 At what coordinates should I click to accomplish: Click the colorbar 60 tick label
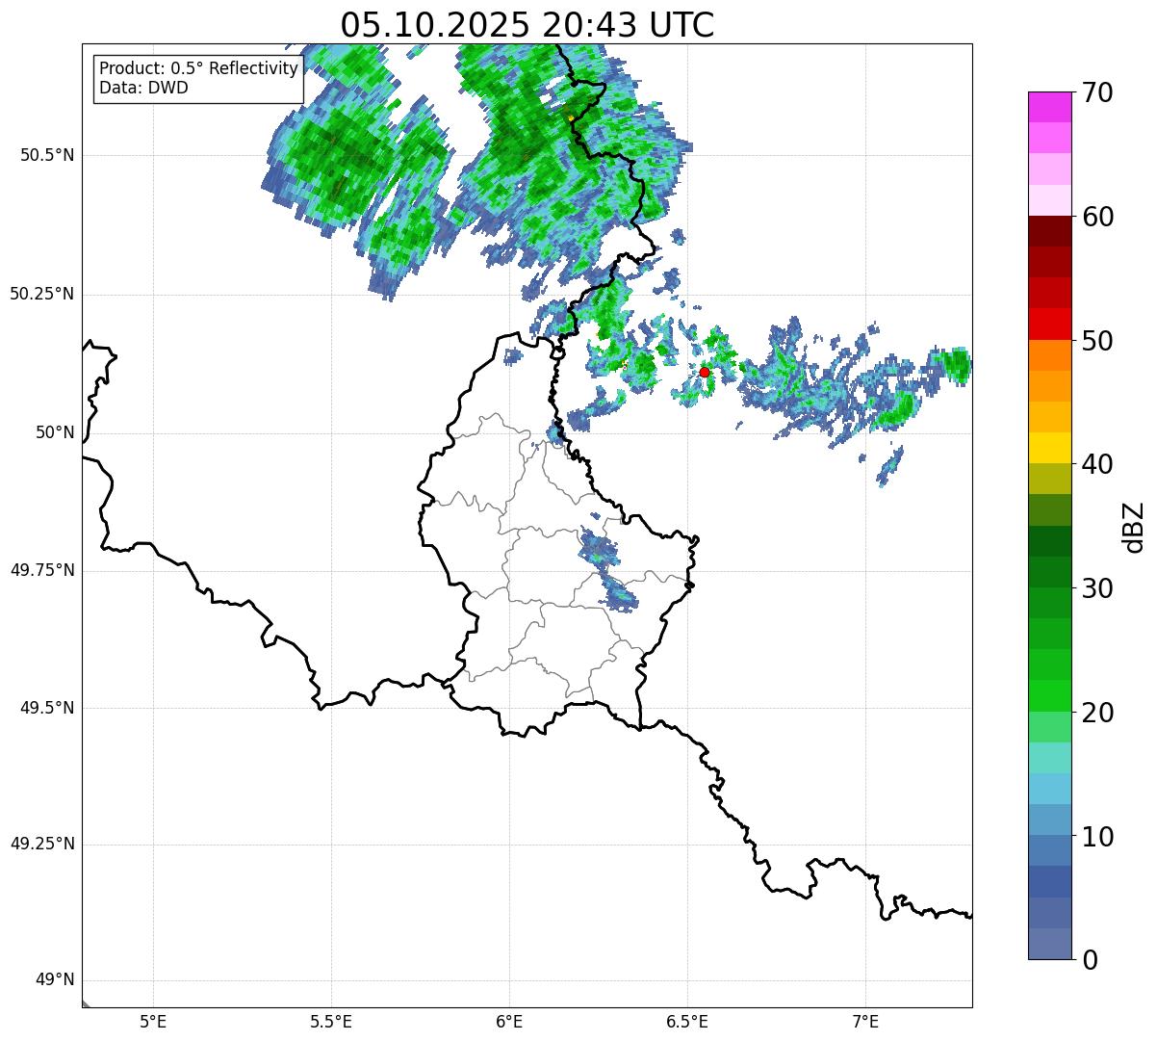[x=1096, y=217]
